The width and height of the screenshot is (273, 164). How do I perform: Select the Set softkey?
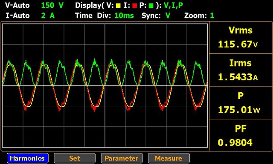(x=75, y=158)
